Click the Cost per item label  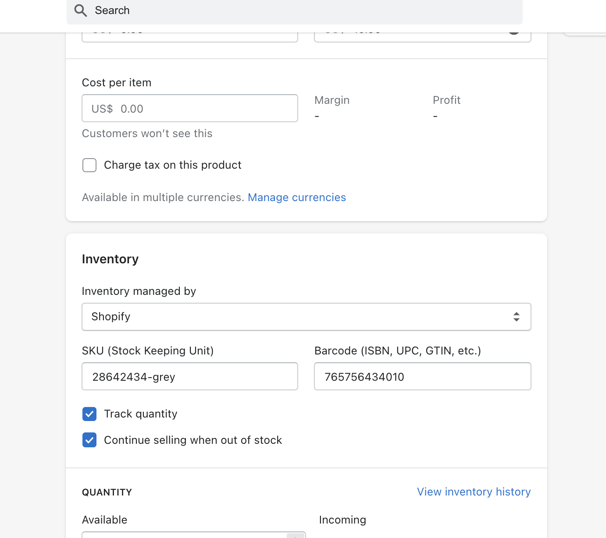(x=117, y=83)
